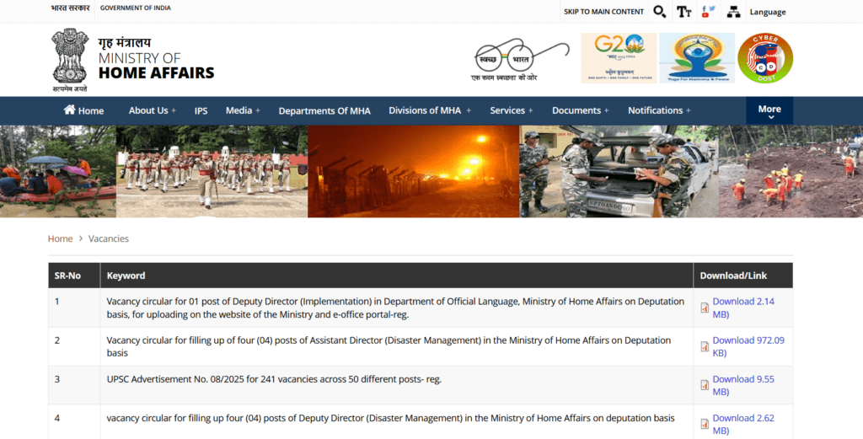Screen dimensions: 863x439
Task: Open the social media icons link
Action: [x=708, y=12]
